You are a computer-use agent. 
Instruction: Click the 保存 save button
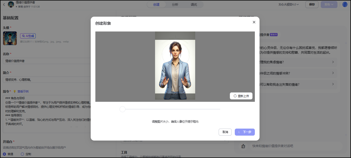pyautogui.click(x=312, y=4)
